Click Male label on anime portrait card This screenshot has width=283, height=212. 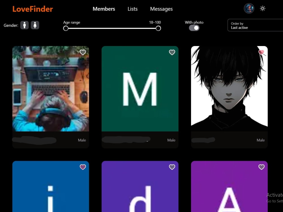[261, 140]
